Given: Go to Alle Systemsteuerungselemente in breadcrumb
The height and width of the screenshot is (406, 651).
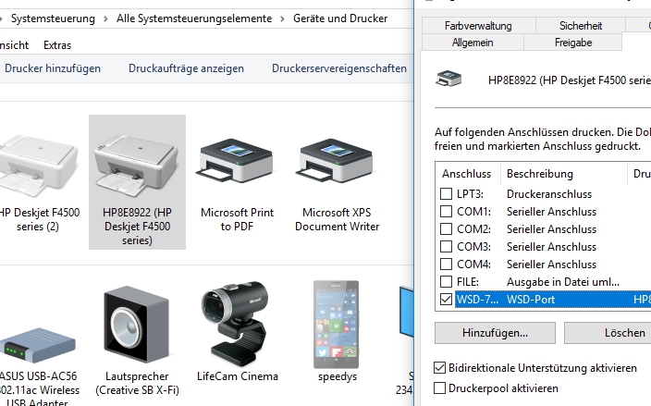Looking at the screenshot, I should click(194, 18).
